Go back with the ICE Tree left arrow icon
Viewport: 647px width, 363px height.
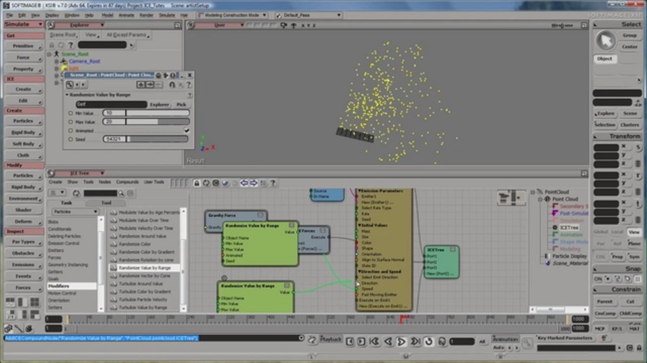pyautogui.click(x=244, y=183)
